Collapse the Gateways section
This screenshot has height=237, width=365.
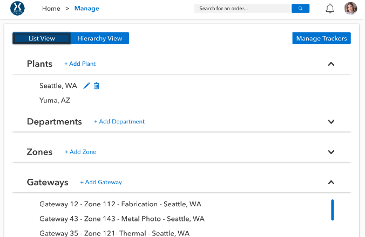pos(331,182)
